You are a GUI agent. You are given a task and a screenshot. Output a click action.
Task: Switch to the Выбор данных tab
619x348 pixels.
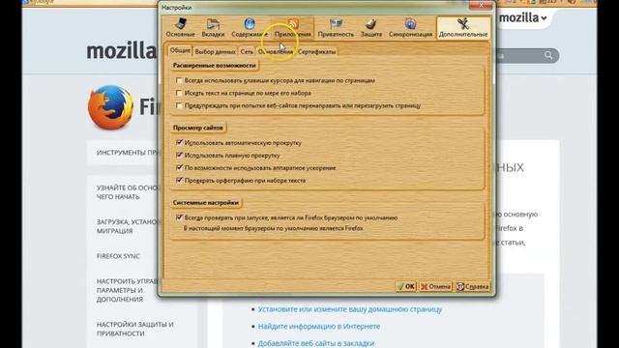click(x=215, y=51)
